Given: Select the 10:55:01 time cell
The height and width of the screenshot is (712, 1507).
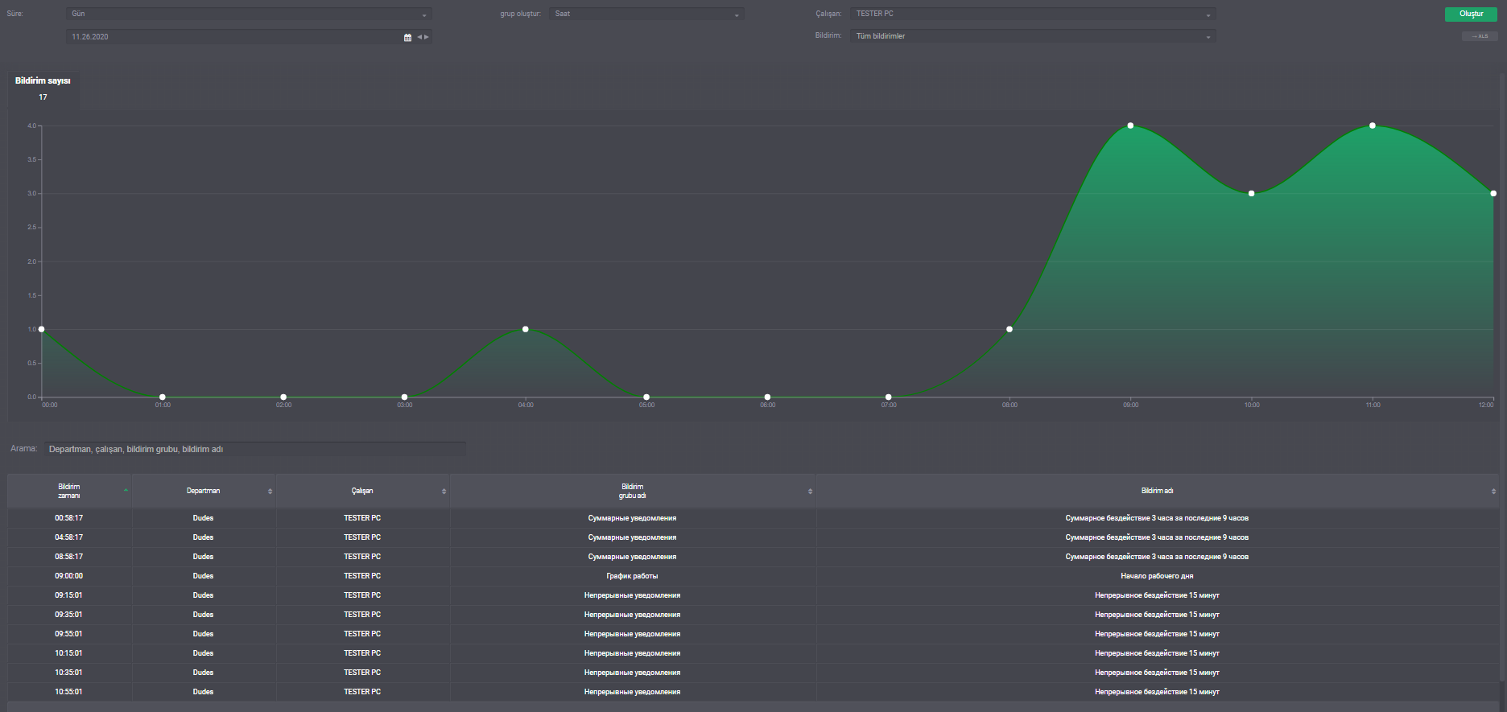Looking at the screenshot, I should (x=69, y=692).
